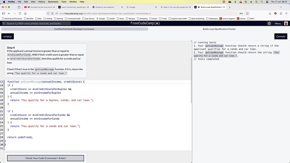
Task: Close the Learn Introductory JavaScript tab
Action: coord(88,7)
